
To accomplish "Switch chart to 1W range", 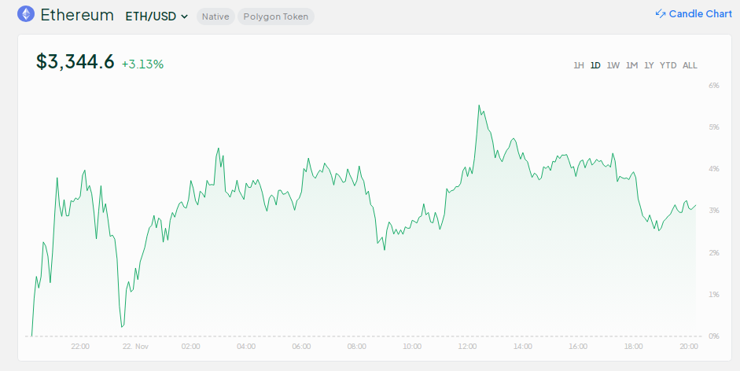I will click(x=613, y=65).
